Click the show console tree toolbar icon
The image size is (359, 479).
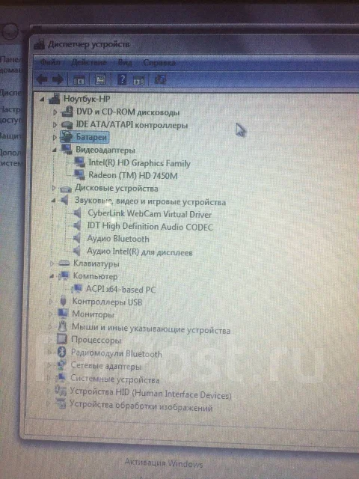[x=79, y=80]
